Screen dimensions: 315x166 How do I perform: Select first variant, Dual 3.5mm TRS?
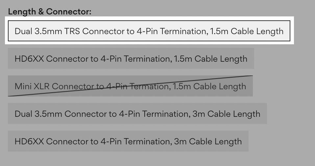click(x=149, y=31)
